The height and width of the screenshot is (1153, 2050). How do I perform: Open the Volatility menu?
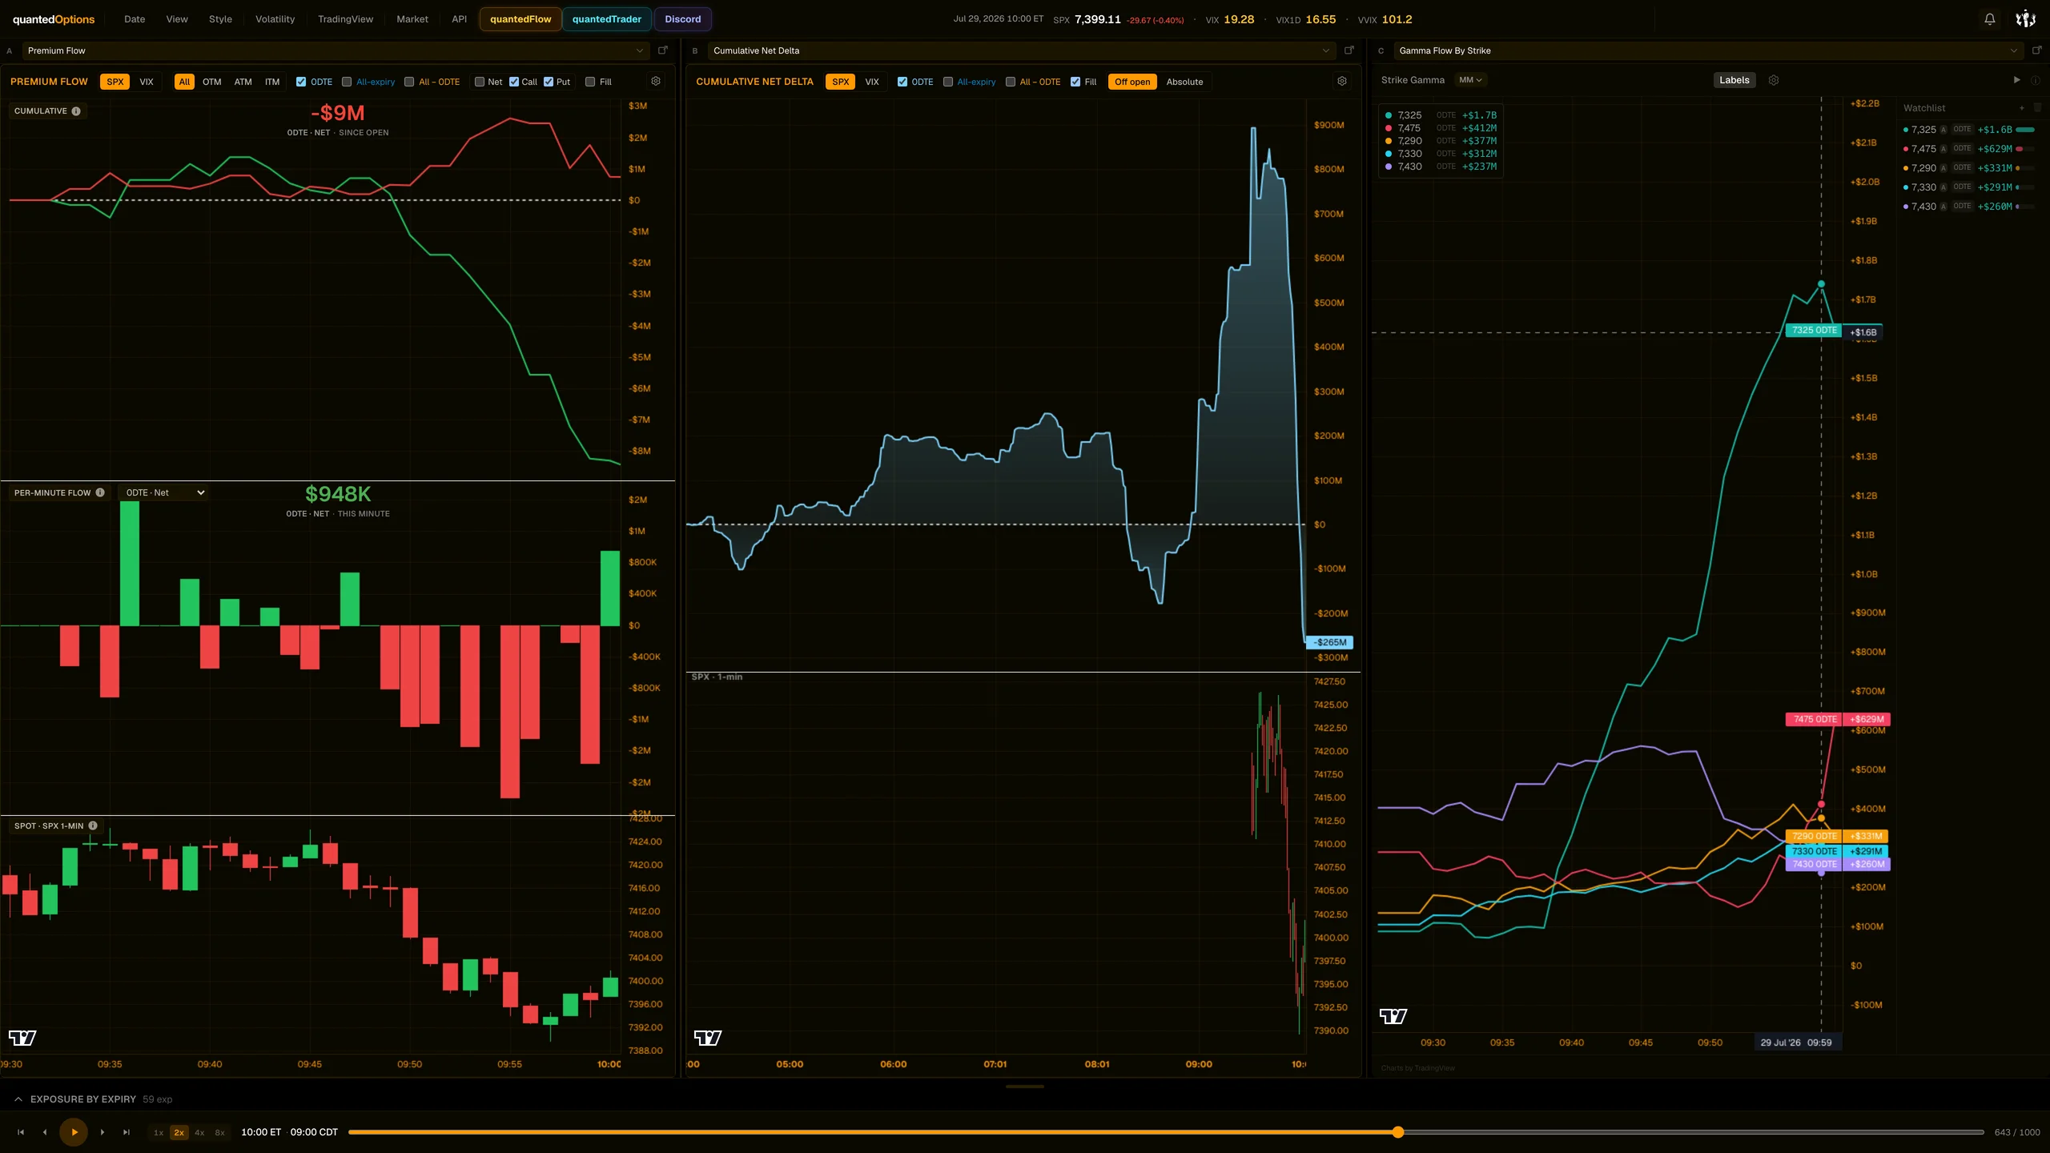tap(275, 19)
